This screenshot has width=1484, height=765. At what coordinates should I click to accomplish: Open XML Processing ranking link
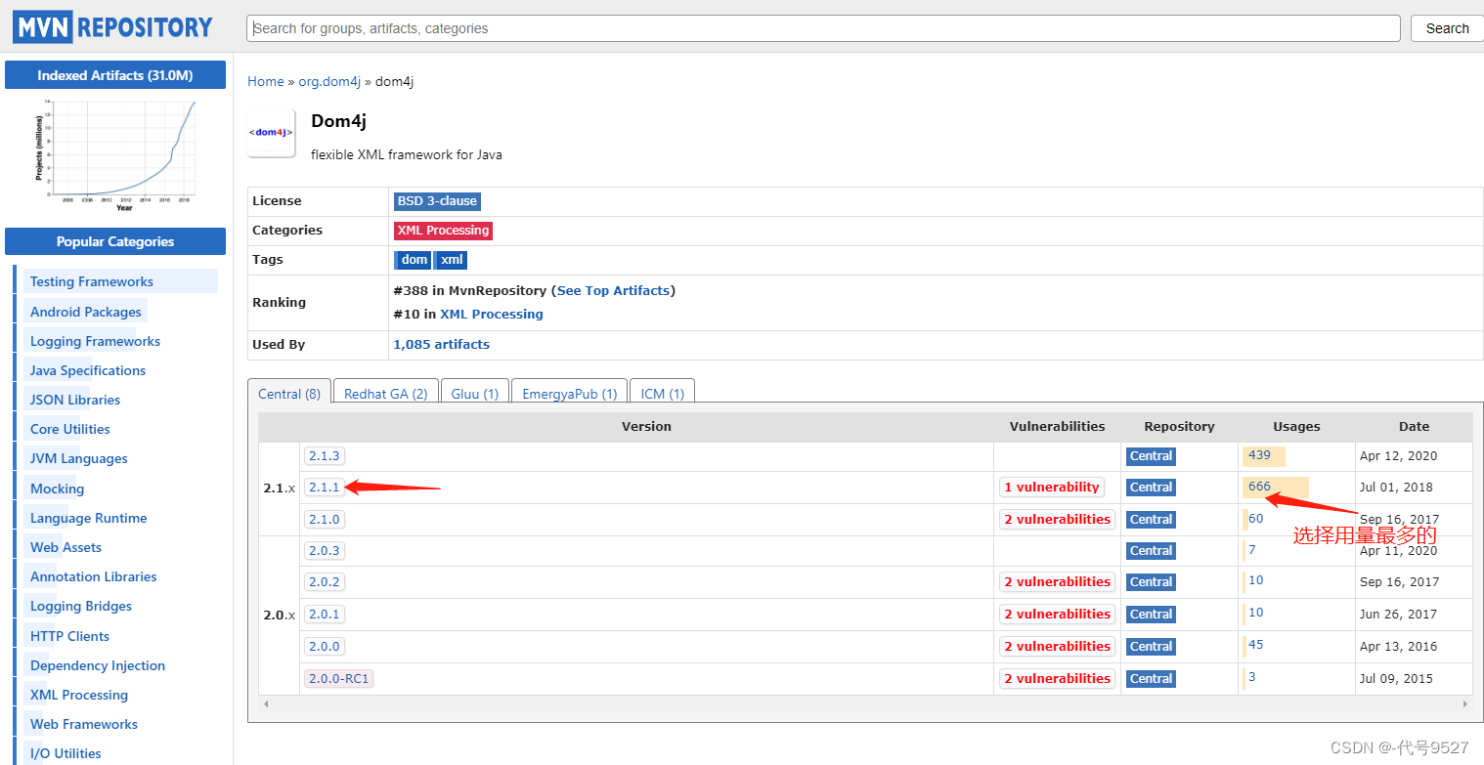point(492,315)
